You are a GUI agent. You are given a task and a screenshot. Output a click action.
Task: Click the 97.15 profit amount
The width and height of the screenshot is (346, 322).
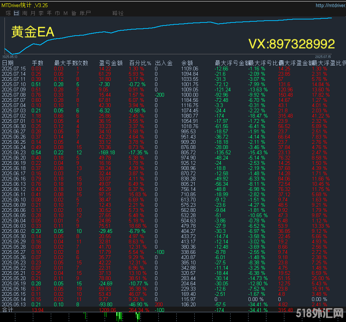[x=105, y=194]
